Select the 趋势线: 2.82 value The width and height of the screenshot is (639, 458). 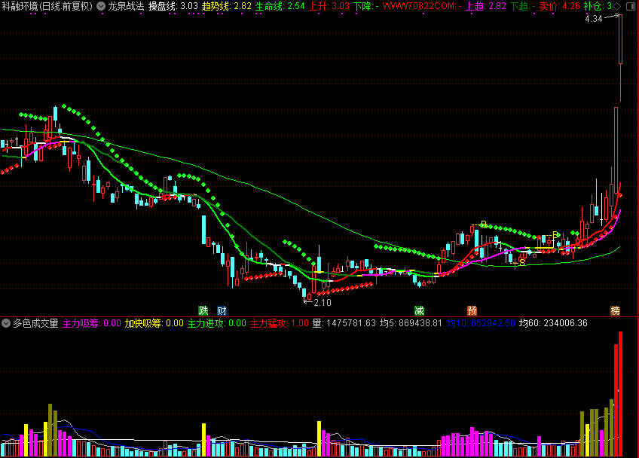pyautogui.click(x=227, y=6)
